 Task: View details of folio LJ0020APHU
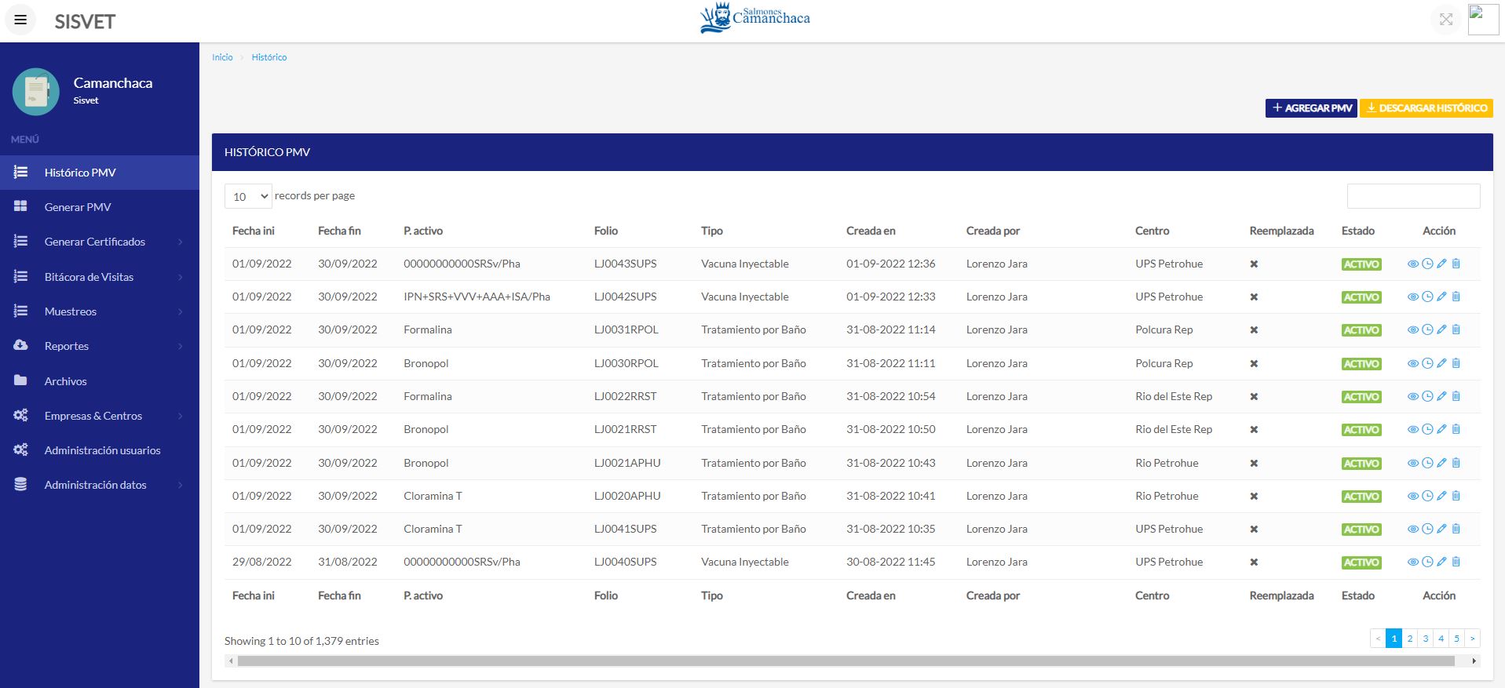coord(1412,497)
